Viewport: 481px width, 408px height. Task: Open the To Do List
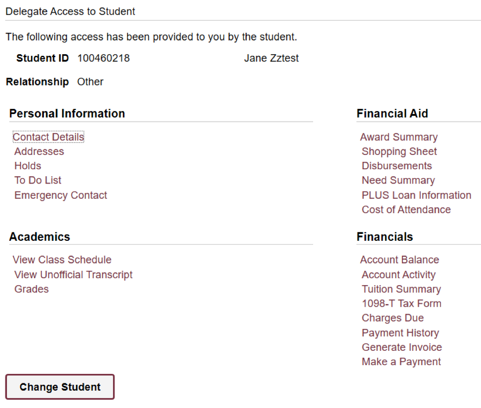point(38,180)
